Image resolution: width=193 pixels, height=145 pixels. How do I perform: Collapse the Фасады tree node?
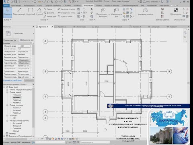(7, 120)
